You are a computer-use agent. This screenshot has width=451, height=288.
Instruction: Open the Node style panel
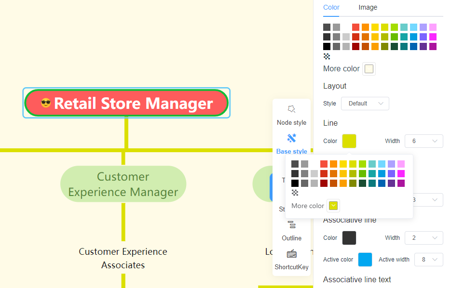click(x=291, y=116)
